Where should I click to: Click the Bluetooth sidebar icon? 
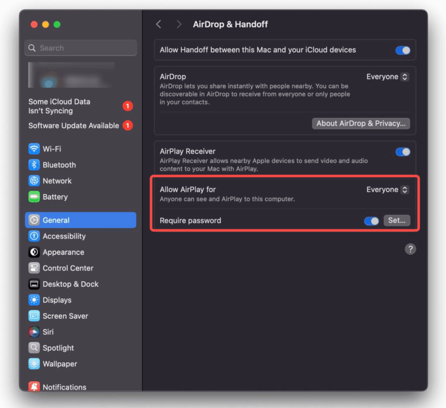click(34, 165)
